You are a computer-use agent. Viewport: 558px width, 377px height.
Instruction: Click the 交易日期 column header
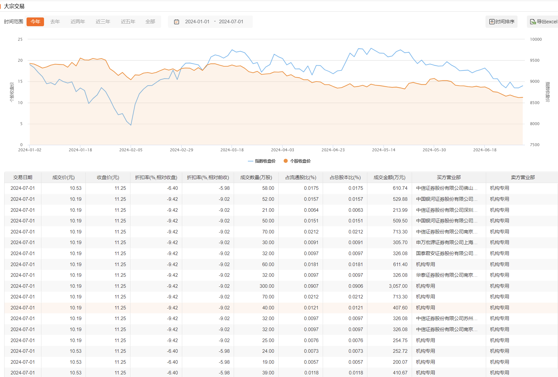coord(23,178)
